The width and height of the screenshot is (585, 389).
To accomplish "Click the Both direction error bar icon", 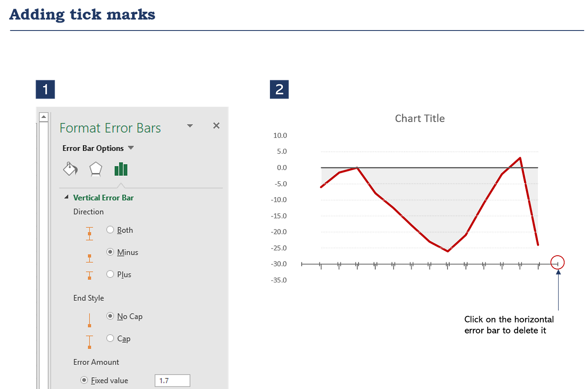I will (x=89, y=234).
